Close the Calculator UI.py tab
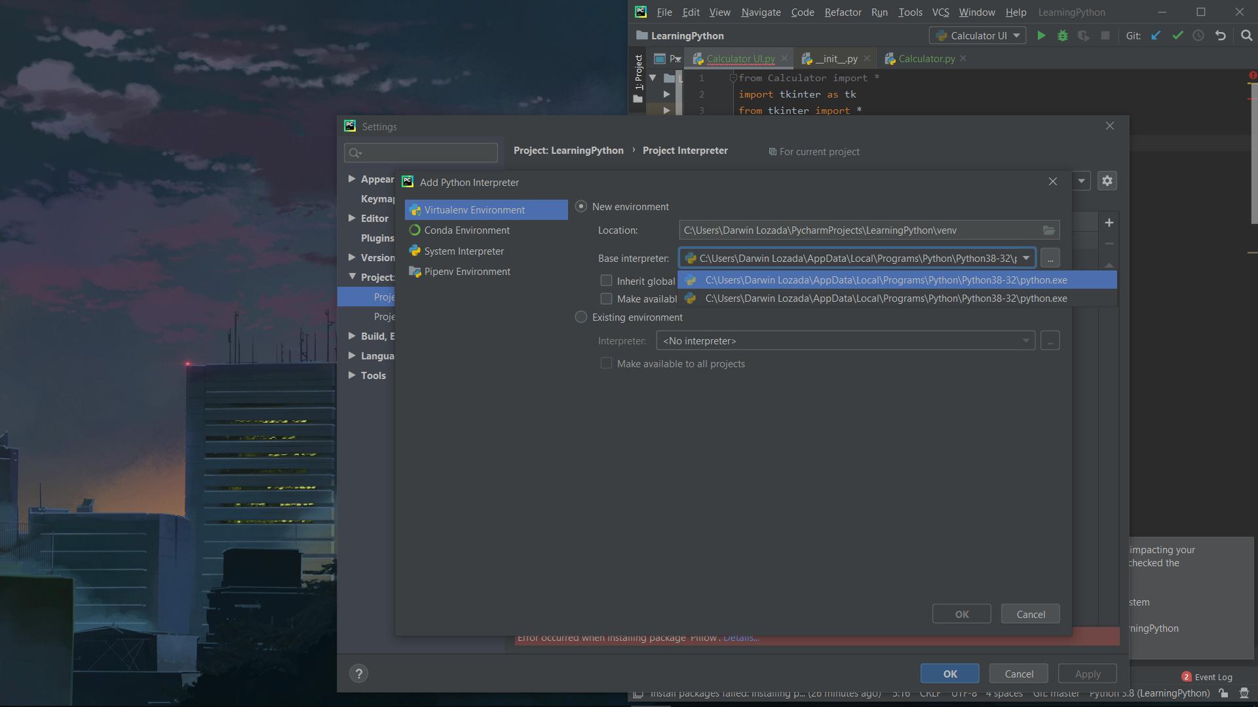Screen dimensions: 1258x707 point(784,58)
